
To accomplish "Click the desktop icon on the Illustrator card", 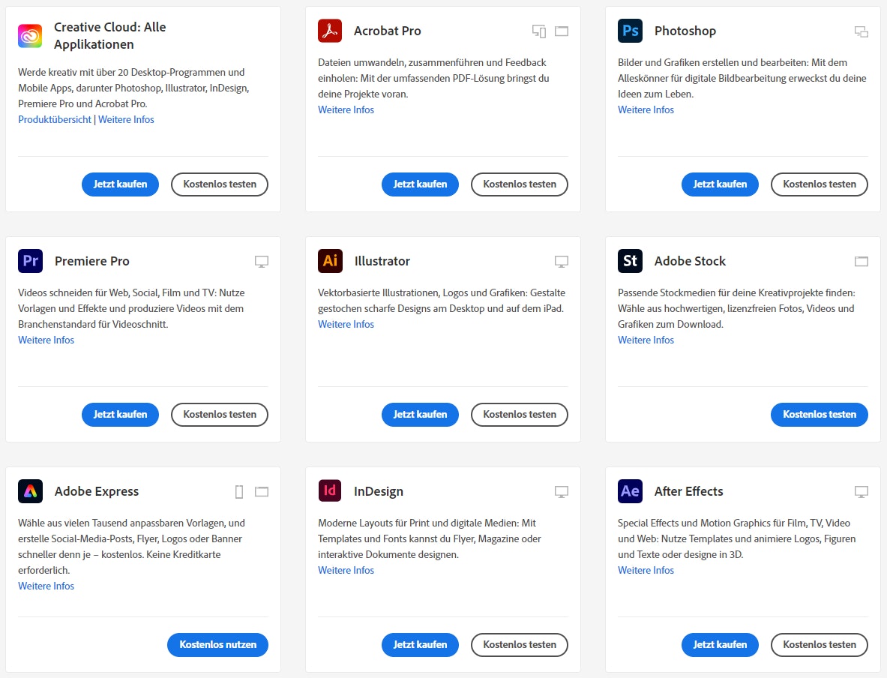I will [x=562, y=261].
